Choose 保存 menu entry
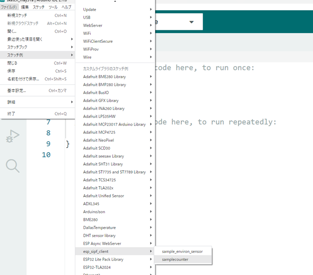 [37, 71]
